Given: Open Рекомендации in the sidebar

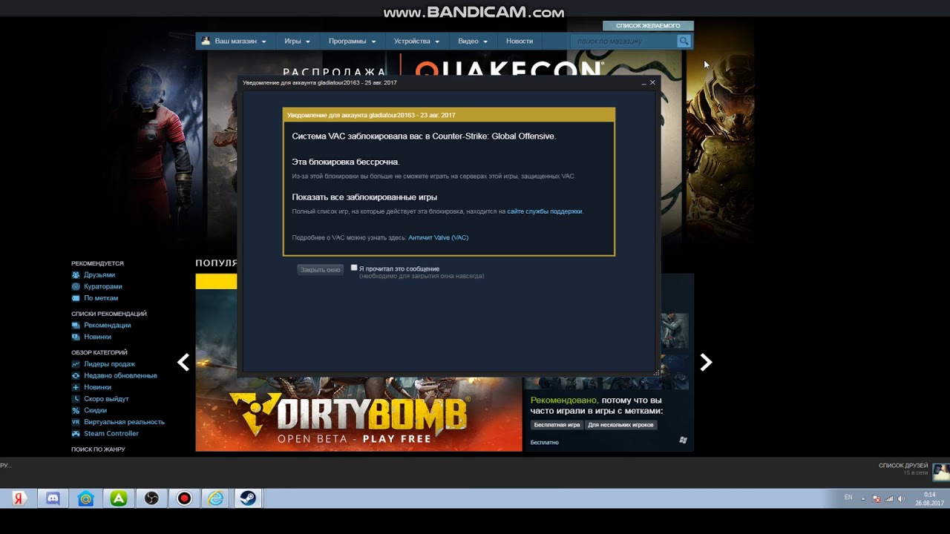Looking at the screenshot, I should click(108, 325).
